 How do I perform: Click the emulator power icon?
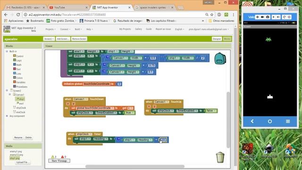[289, 17]
